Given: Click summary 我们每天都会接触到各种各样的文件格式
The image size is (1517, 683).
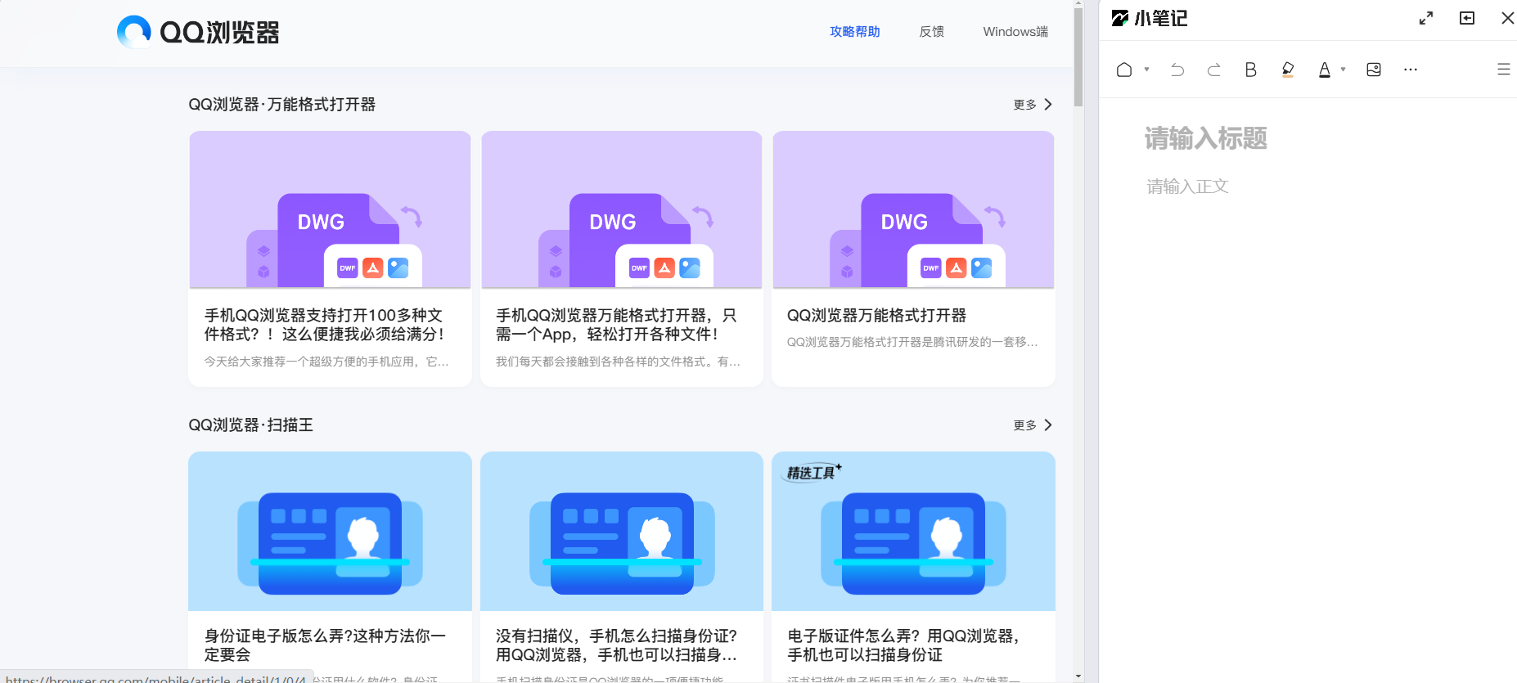Looking at the screenshot, I should tap(618, 362).
